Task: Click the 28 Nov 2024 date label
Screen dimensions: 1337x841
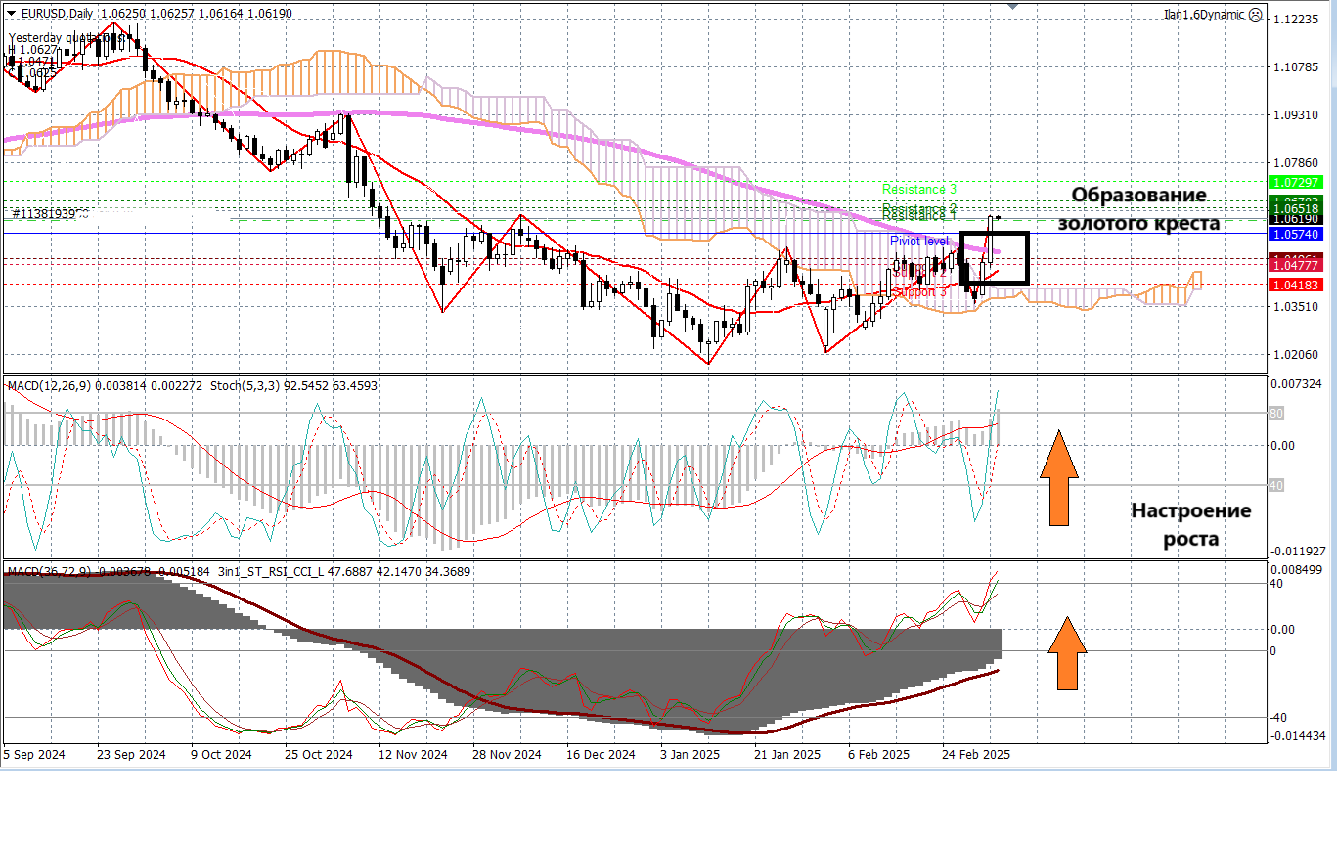Action: [507, 755]
